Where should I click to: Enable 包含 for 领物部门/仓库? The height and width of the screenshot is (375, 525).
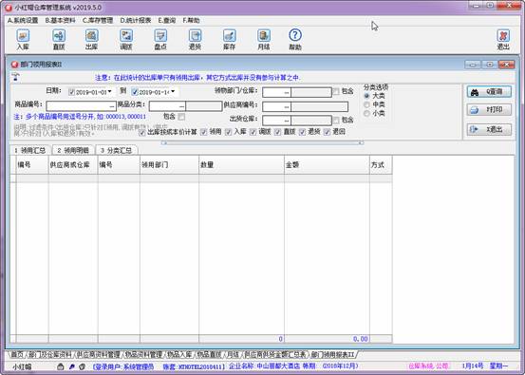point(336,91)
